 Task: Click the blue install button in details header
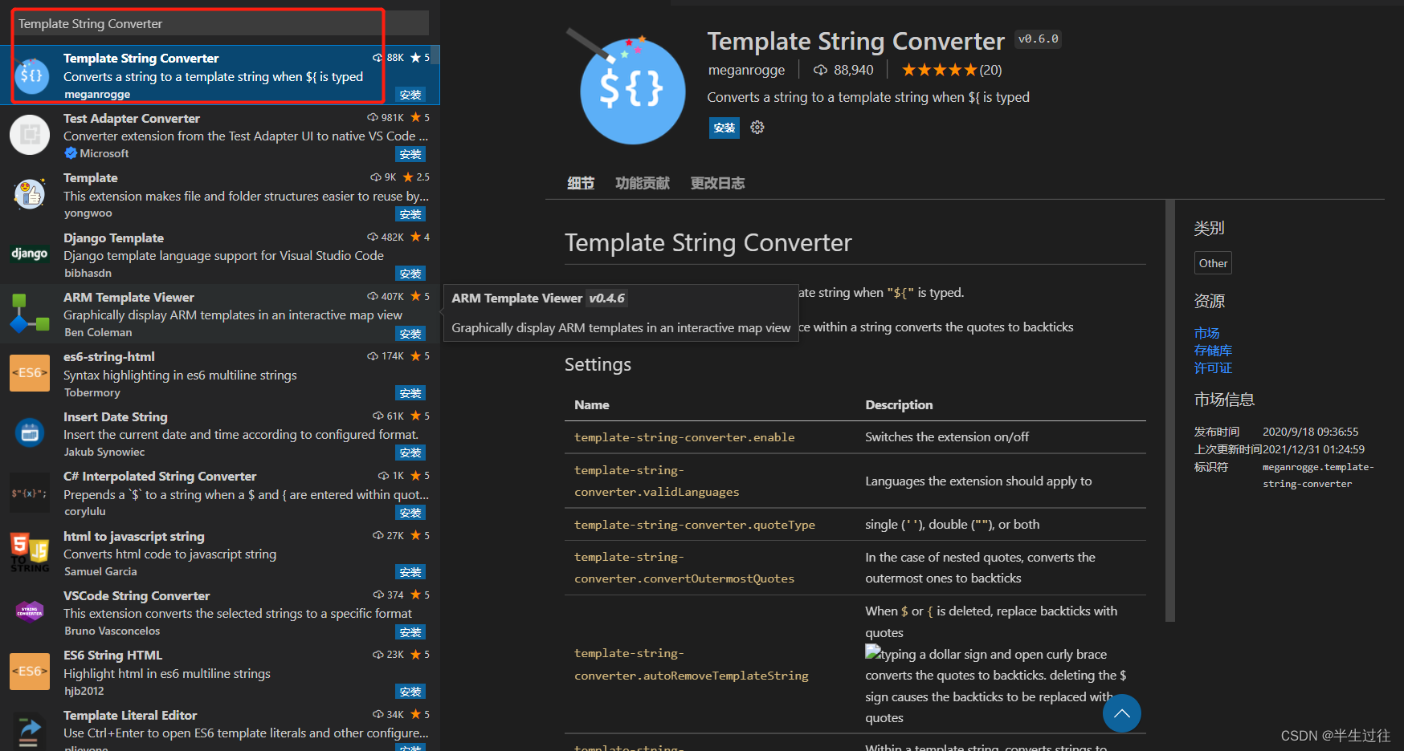point(724,128)
